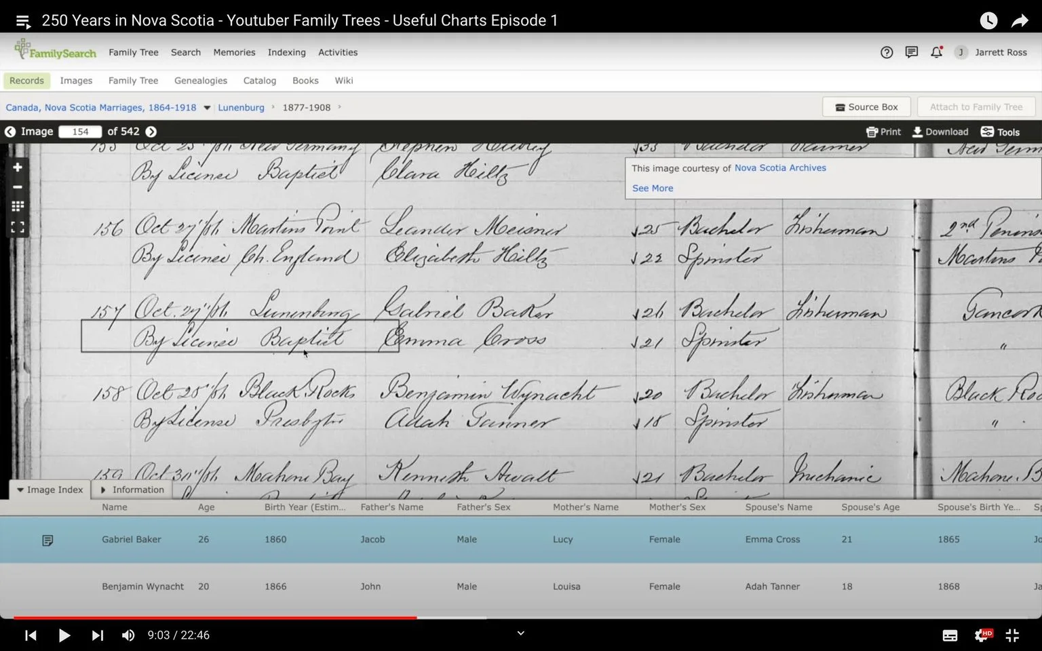Open the notifications bell

click(x=936, y=52)
